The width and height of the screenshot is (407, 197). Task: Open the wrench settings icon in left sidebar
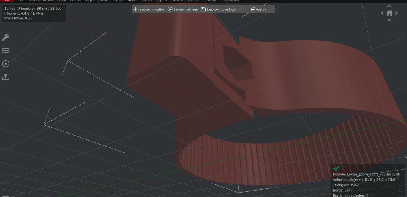(x=6, y=37)
